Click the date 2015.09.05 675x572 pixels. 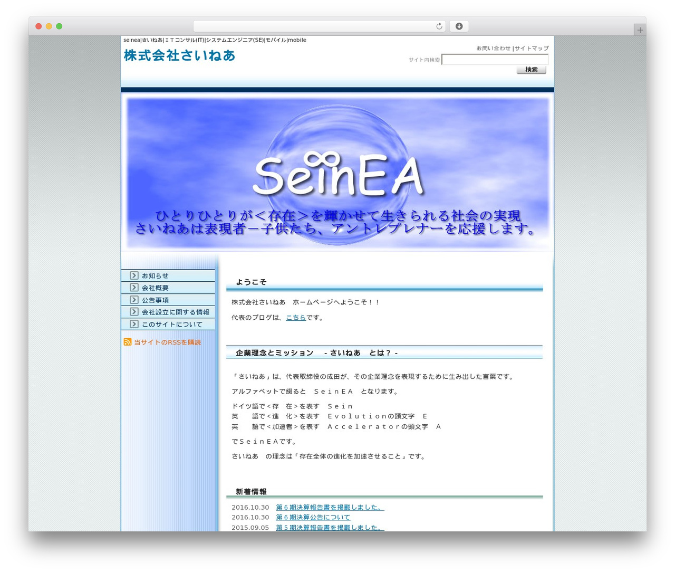click(x=250, y=527)
